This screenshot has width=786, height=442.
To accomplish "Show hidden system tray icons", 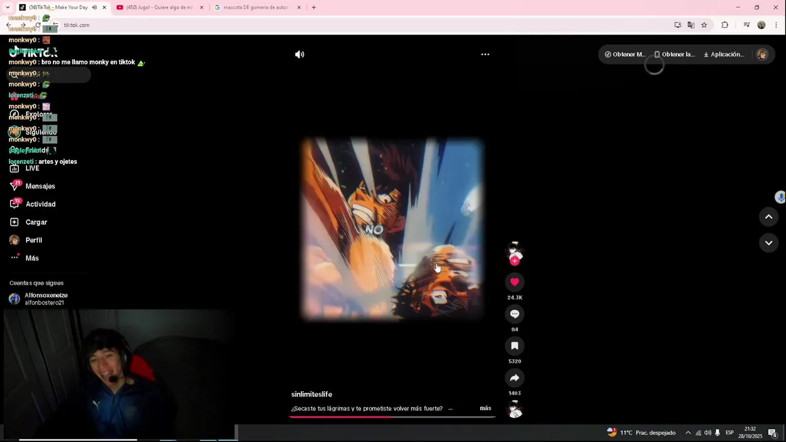I will [x=688, y=433].
